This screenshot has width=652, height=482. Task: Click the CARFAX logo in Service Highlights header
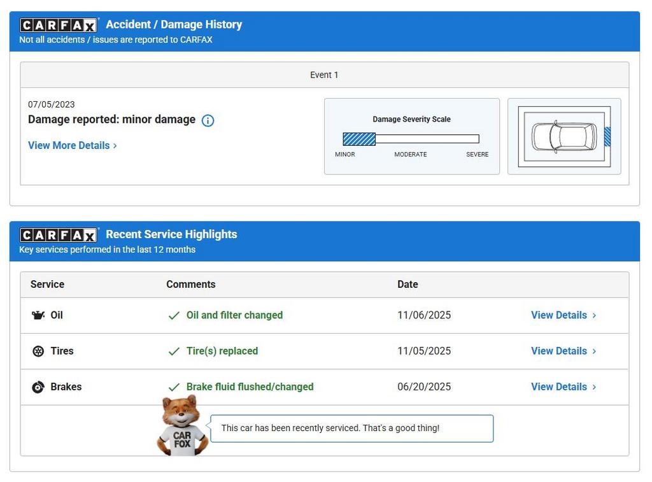[59, 235]
